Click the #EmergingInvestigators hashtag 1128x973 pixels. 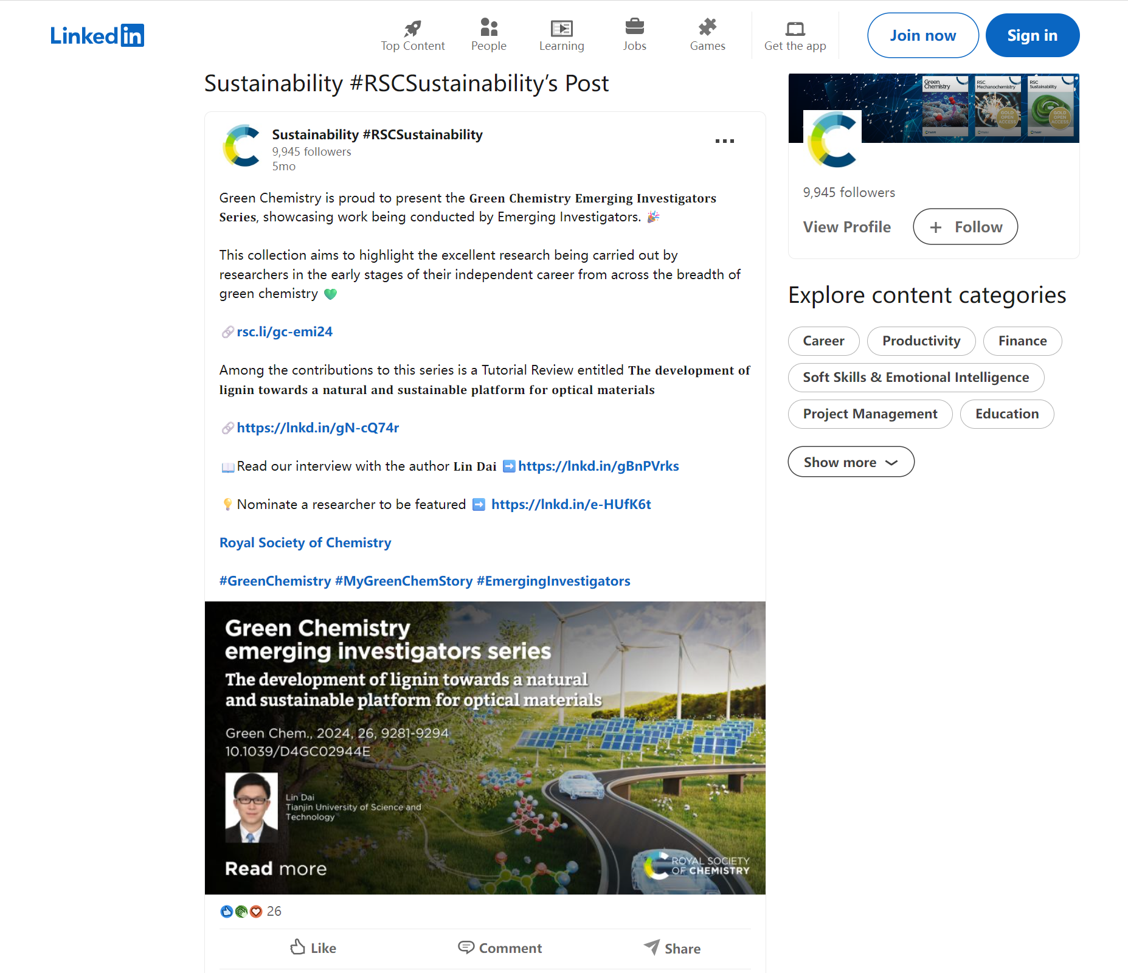[x=553, y=581]
